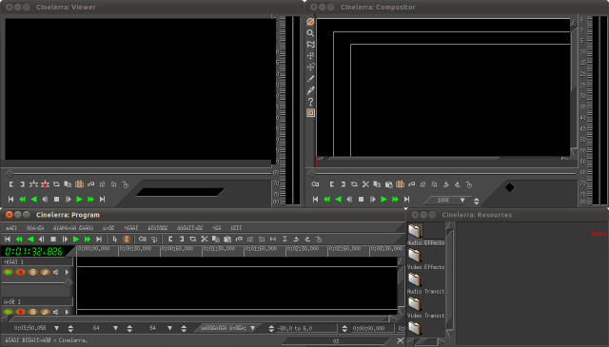Click the crop tool in Compositor sidebar

click(310, 79)
